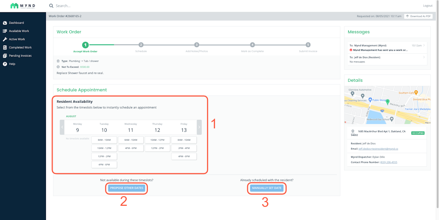
Task: Click the search magnifier icon
Action: [51, 6]
